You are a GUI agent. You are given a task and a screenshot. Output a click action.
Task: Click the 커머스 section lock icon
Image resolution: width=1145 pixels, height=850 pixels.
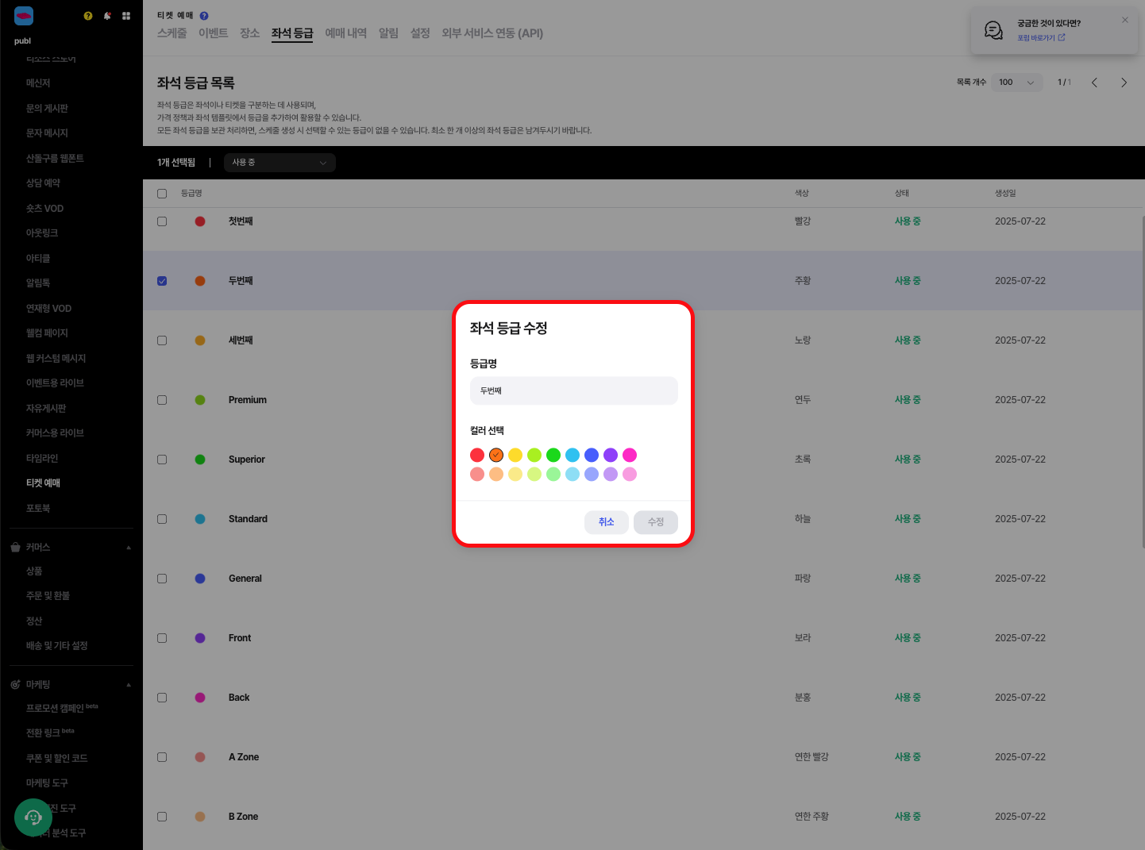click(x=13, y=547)
